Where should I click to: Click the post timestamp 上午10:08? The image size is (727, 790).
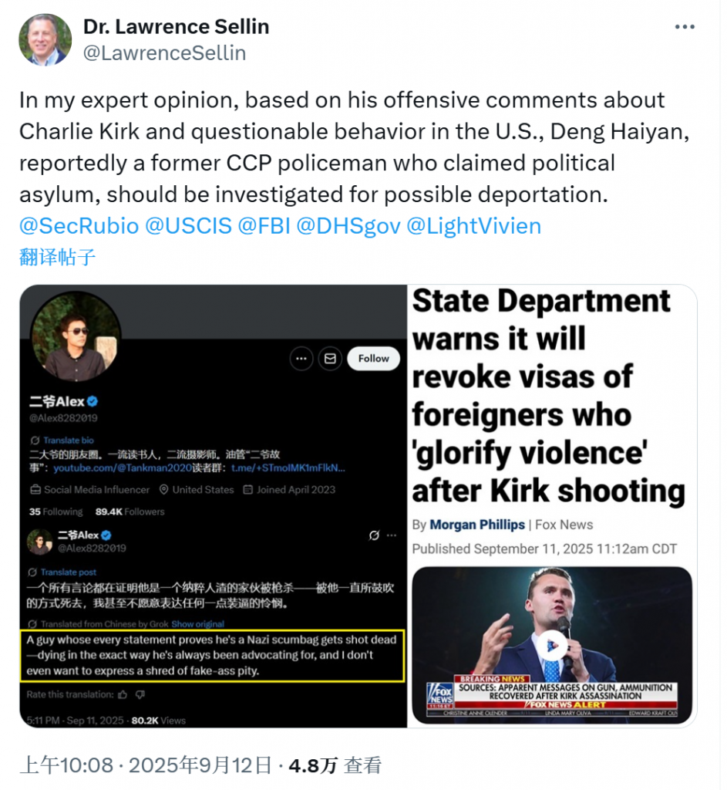coord(66,765)
